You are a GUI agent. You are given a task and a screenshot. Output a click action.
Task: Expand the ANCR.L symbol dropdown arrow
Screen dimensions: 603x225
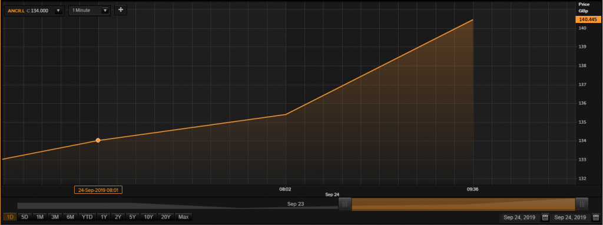click(58, 11)
